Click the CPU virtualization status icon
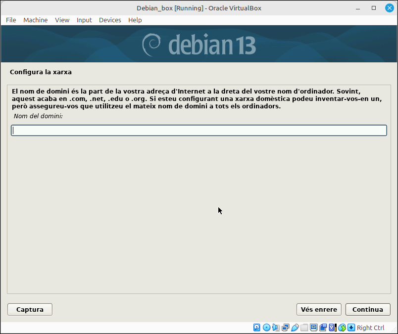This screenshot has width=398, height=334. pos(332,328)
